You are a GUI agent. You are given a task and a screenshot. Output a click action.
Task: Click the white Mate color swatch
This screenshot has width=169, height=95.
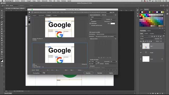click(113, 23)
